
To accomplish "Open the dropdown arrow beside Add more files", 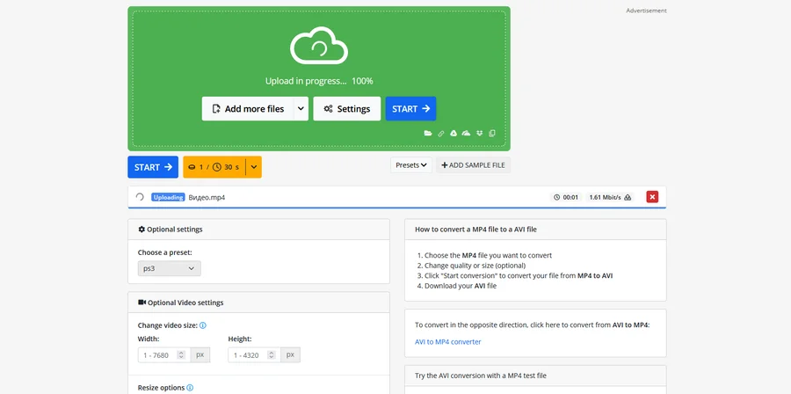I will [x=301, y=109].
